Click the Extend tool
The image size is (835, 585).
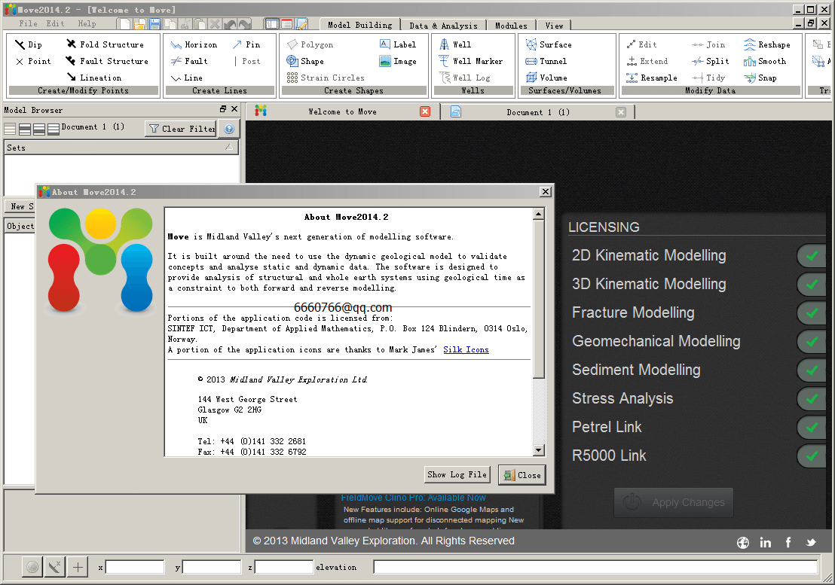647,61
